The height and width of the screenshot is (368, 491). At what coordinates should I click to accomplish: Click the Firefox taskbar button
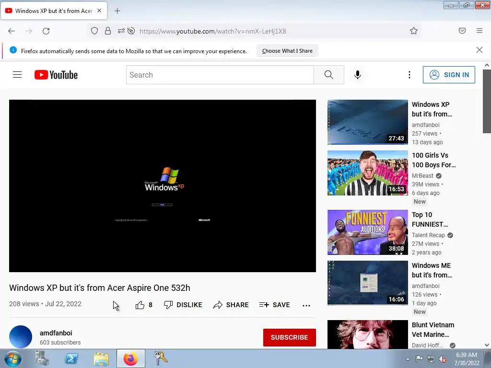click(131, 358)
